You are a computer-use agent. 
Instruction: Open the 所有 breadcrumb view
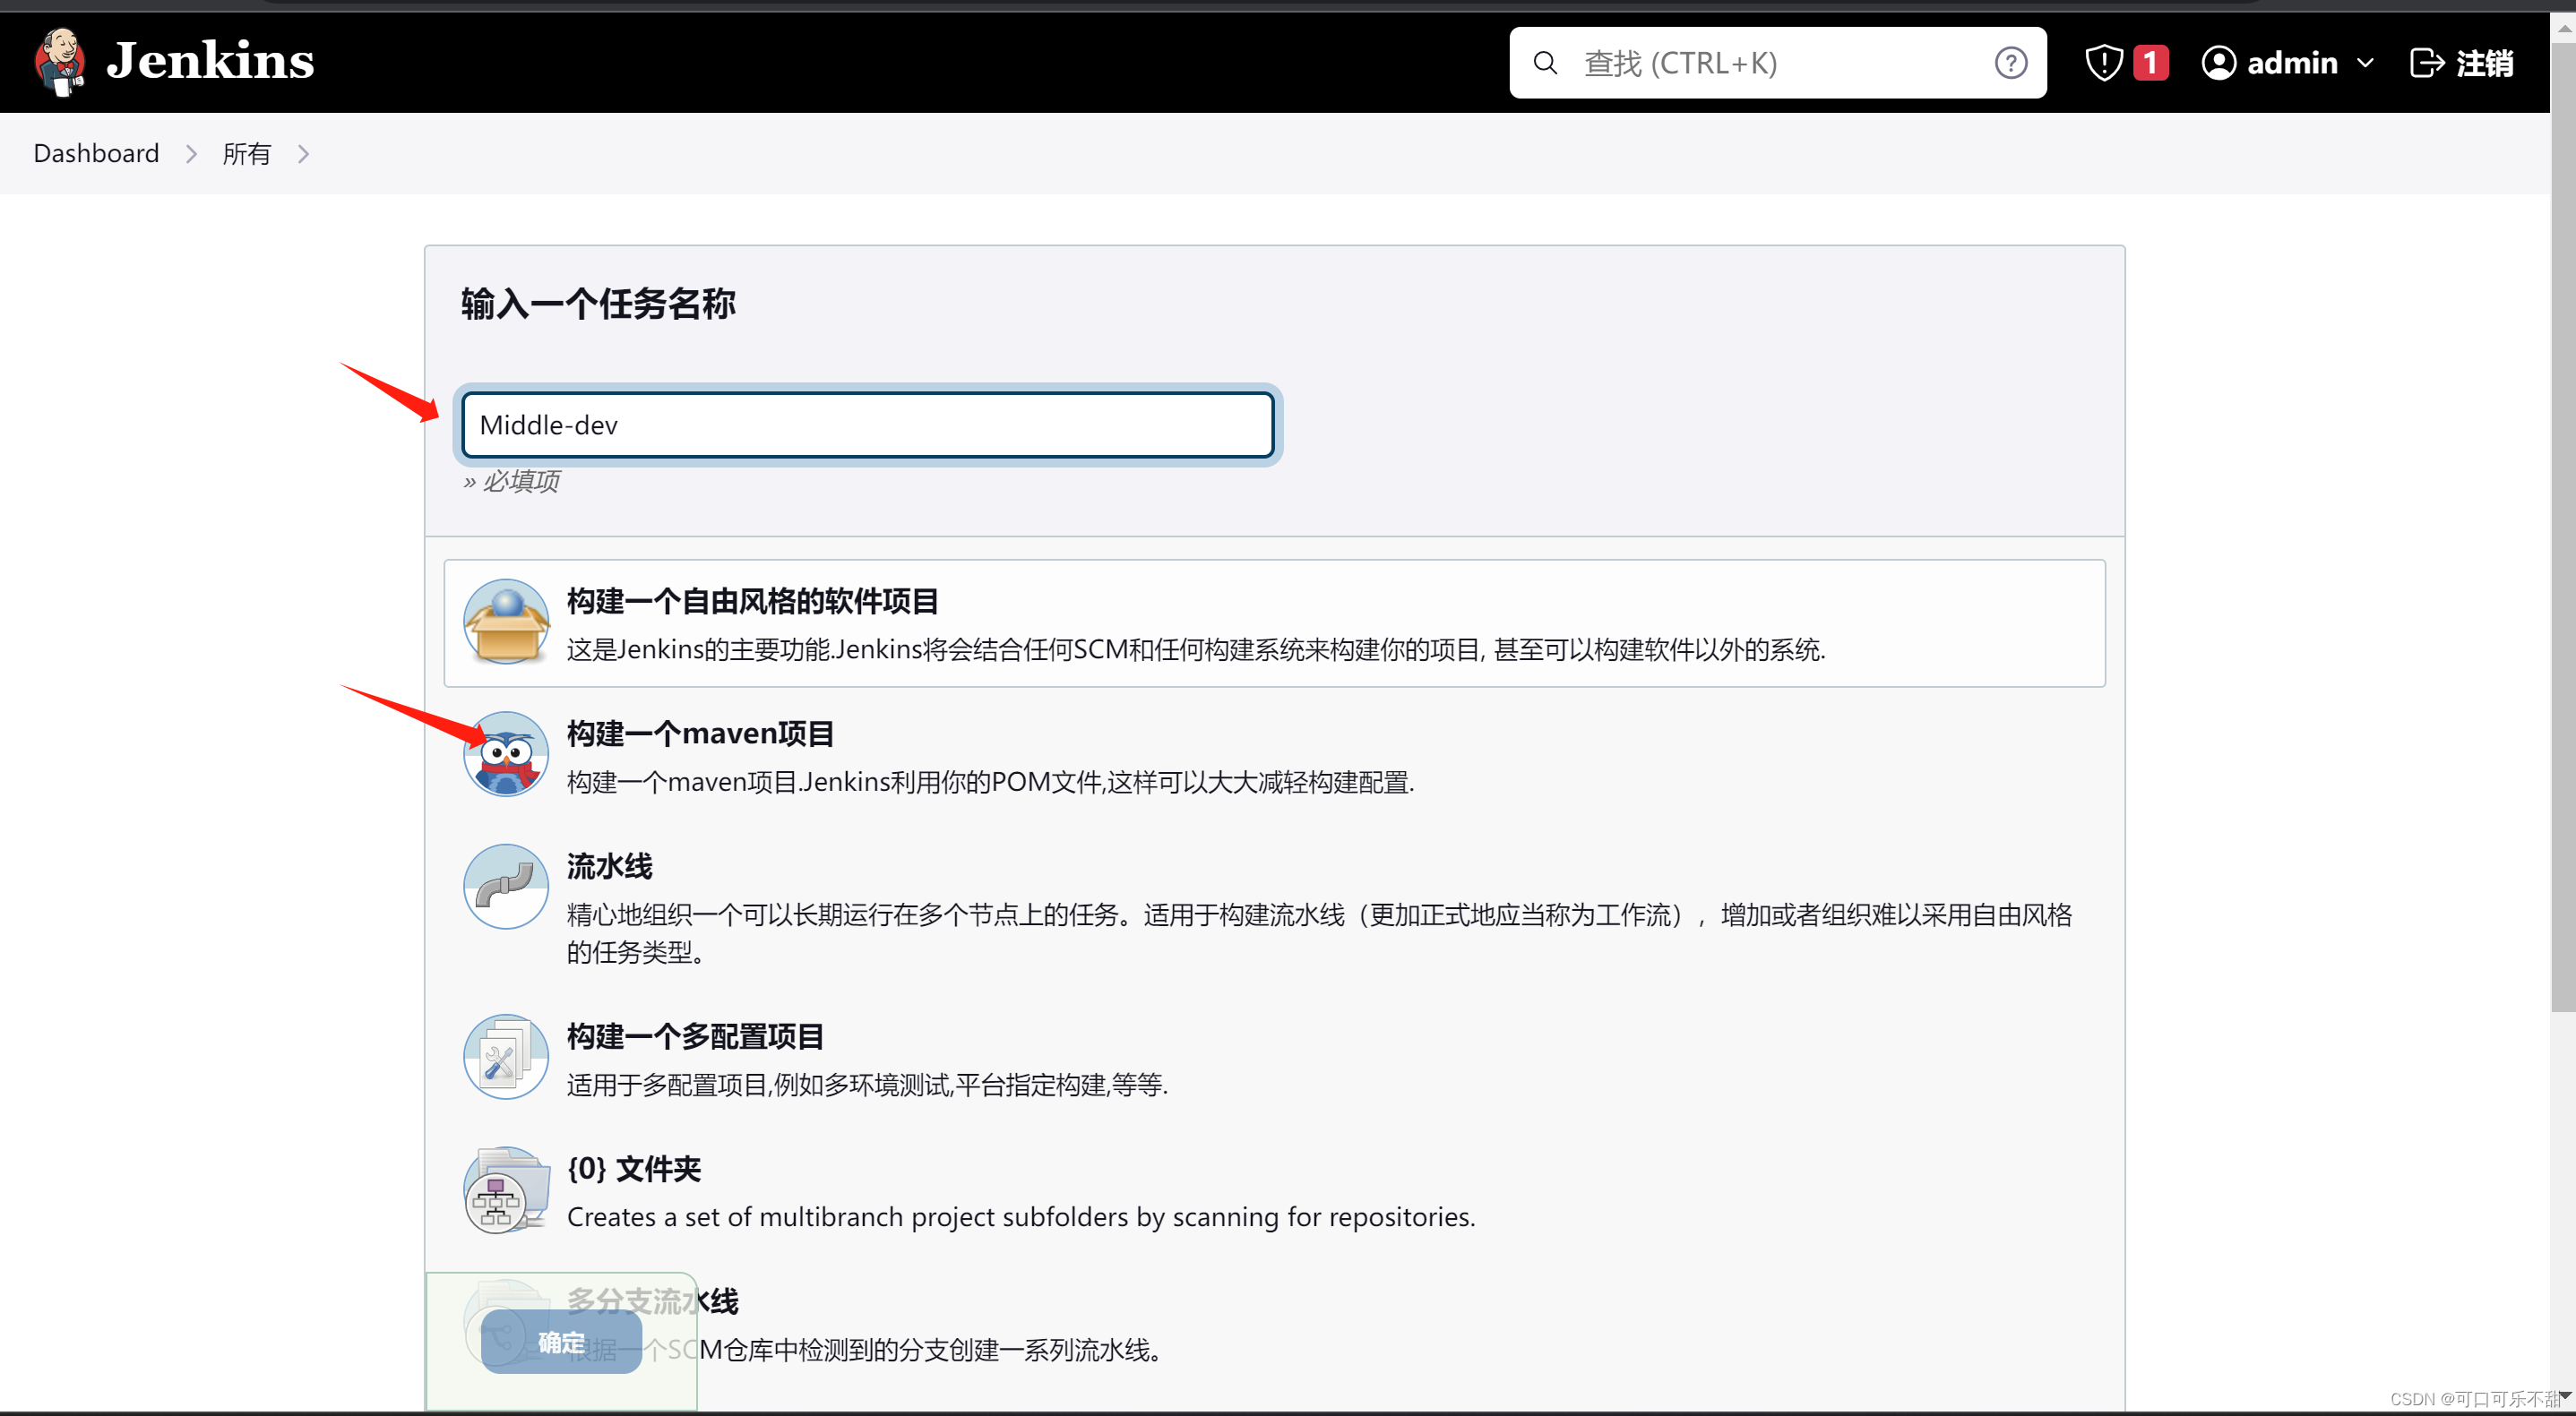coord(247,153)
